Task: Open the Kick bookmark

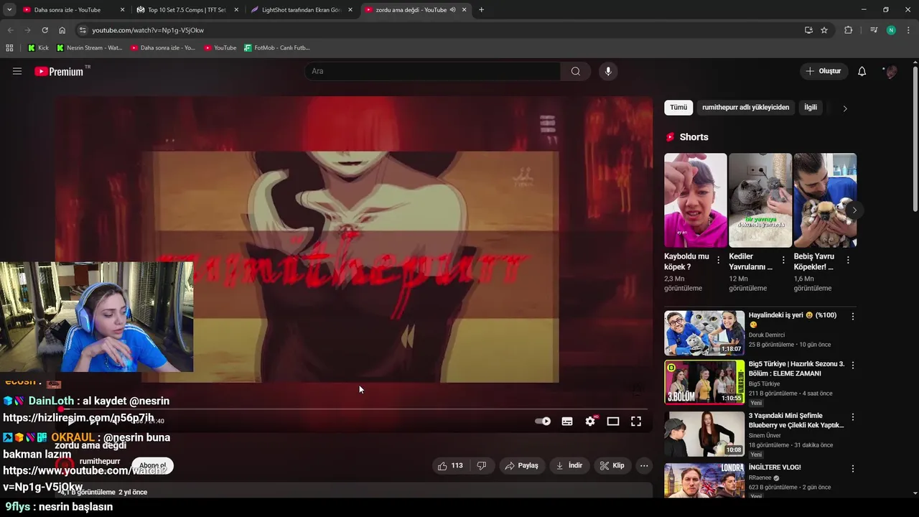Action: click(x=38, y=48)
